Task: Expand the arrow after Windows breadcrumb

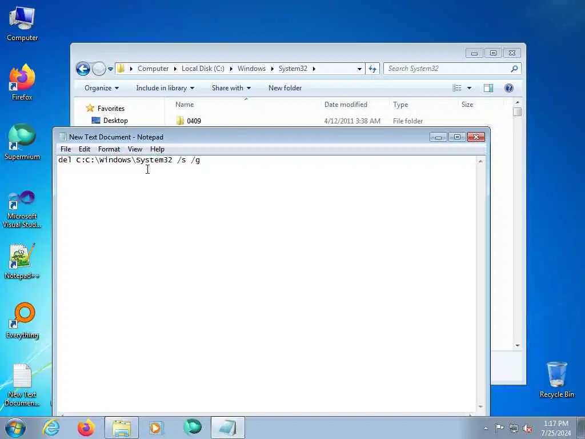Action: coord(273,69)
